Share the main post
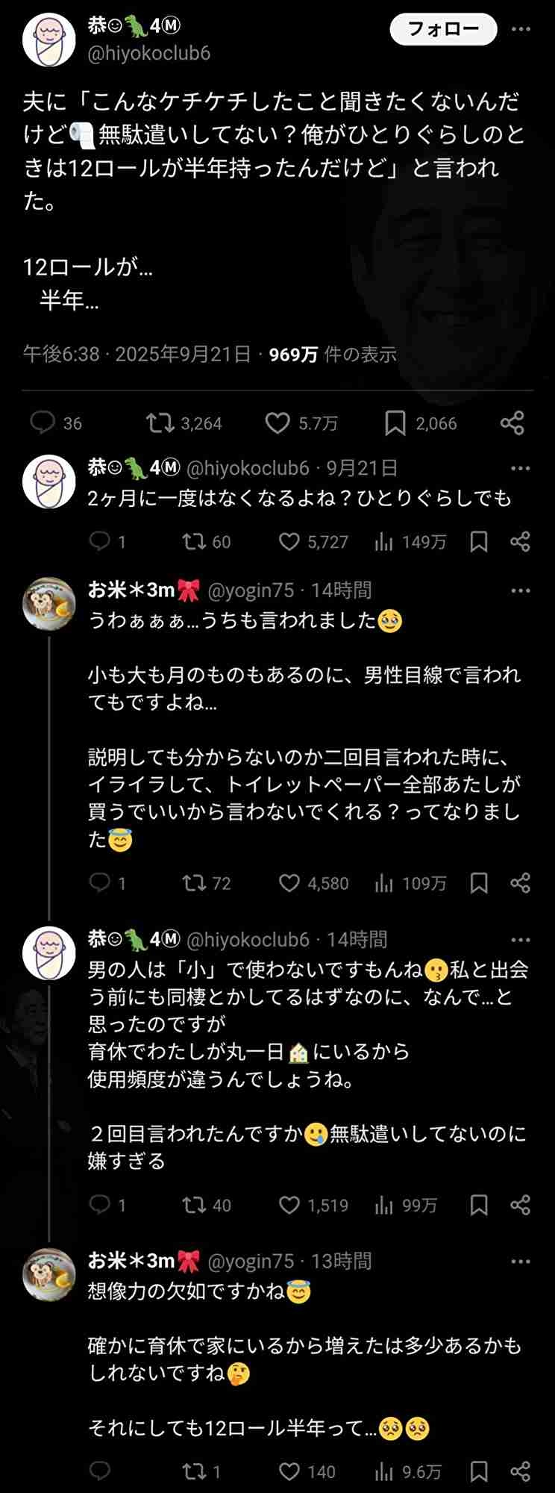Viewport: 555px width, 1493px height. click(512, 423)
